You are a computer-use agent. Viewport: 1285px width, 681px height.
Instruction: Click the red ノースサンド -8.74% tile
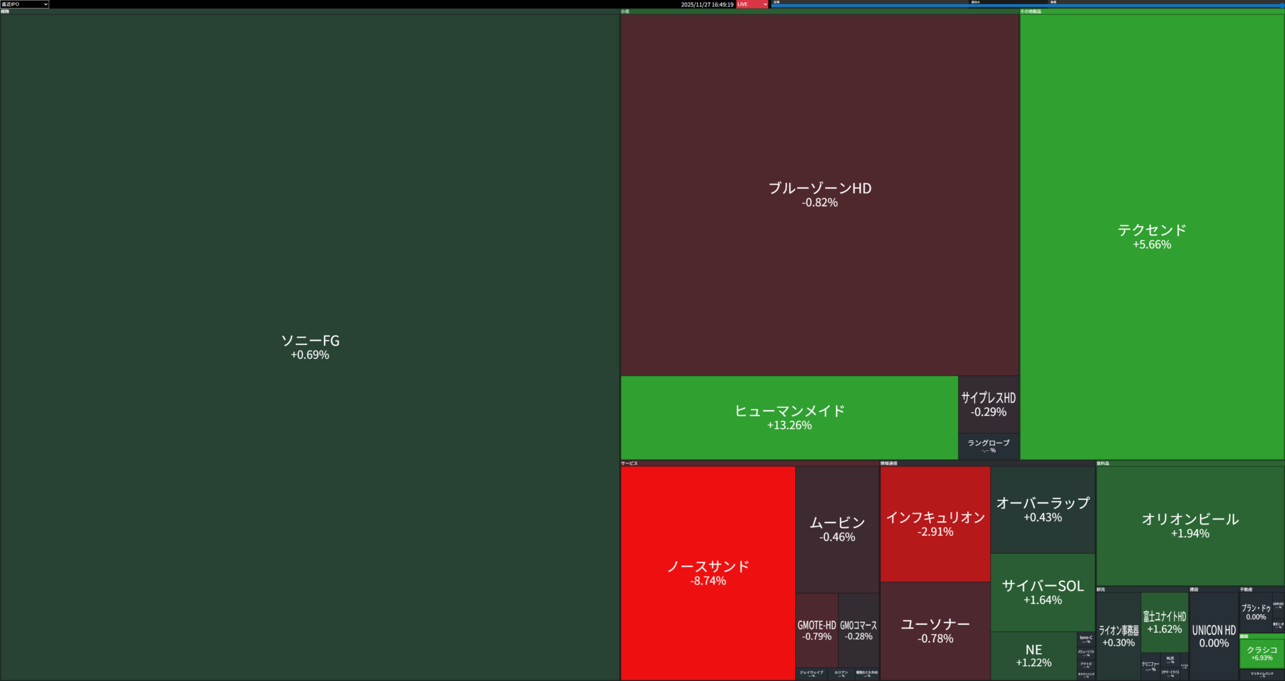pos(707,573)
